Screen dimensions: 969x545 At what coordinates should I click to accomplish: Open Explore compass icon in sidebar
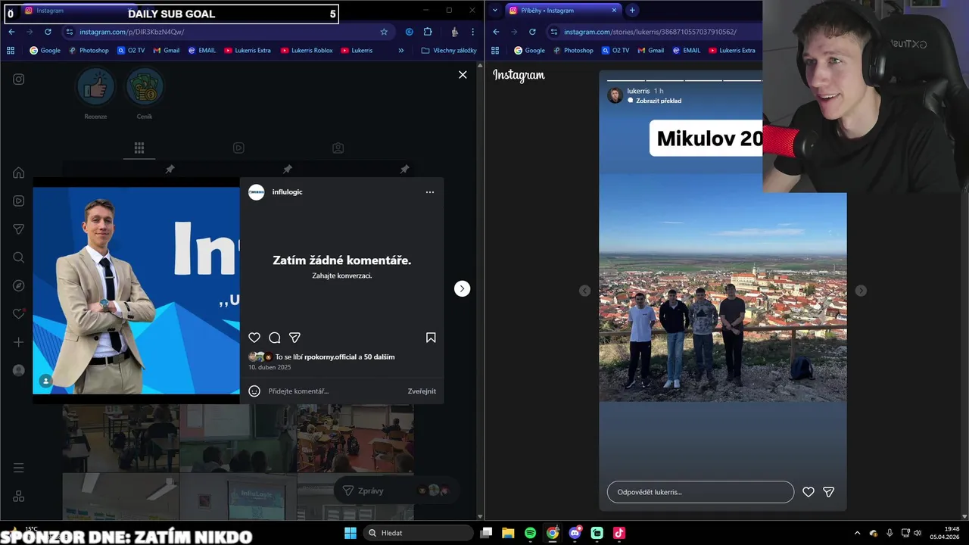19,285
